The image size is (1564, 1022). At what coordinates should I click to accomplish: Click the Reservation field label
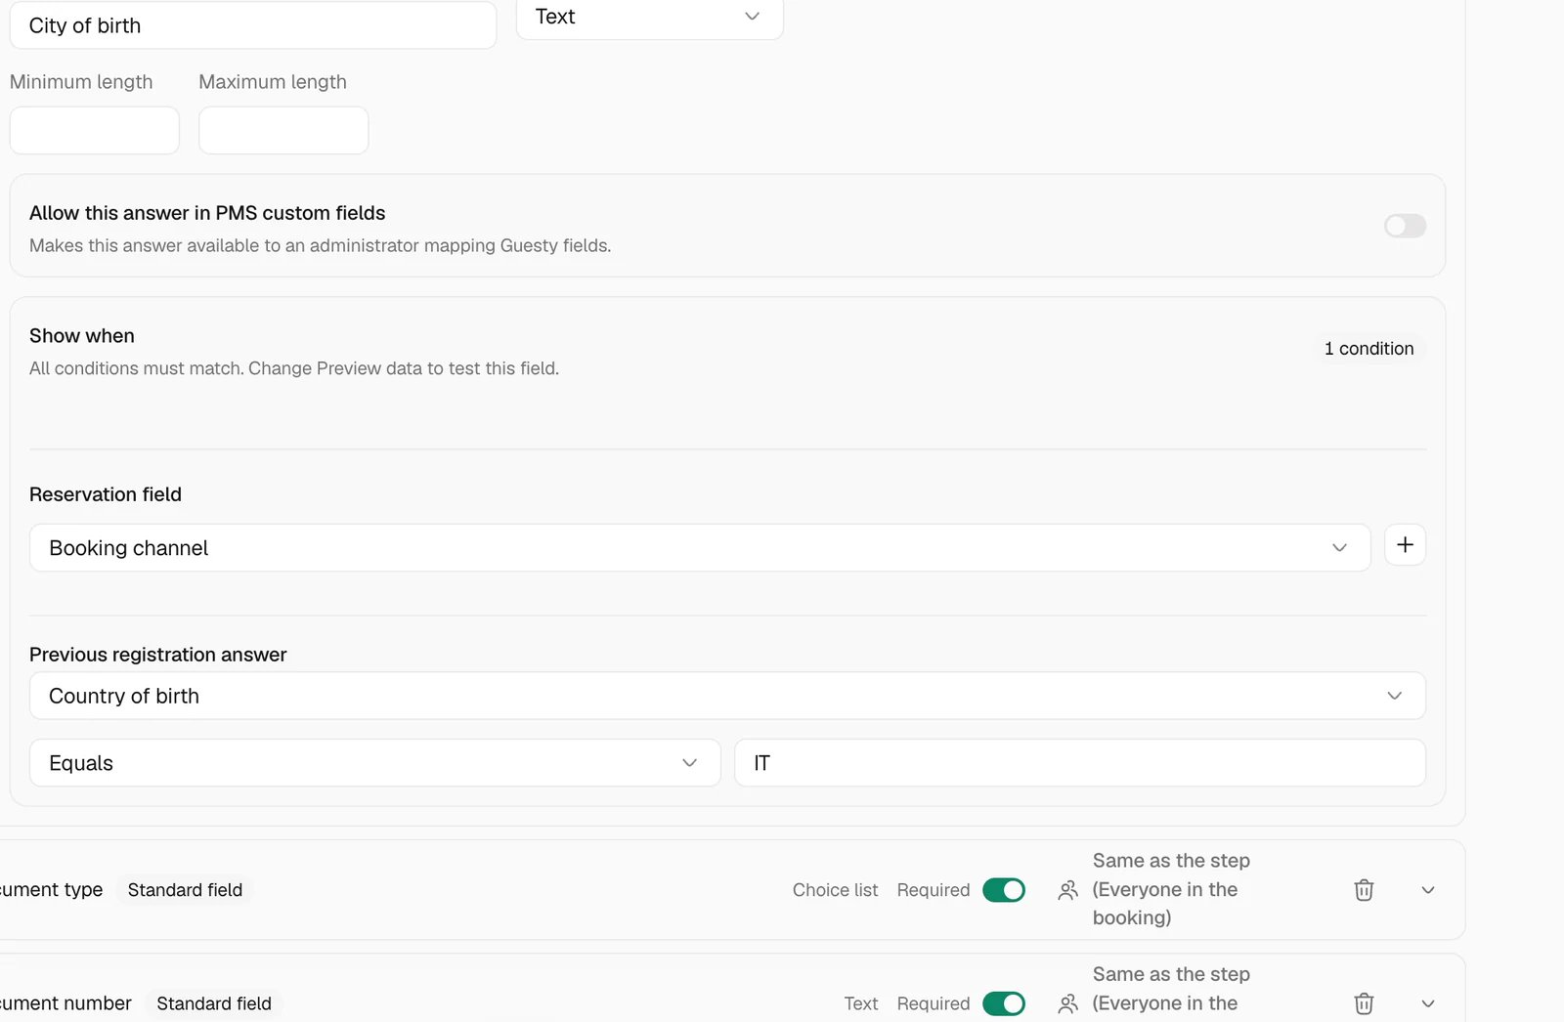106,494
